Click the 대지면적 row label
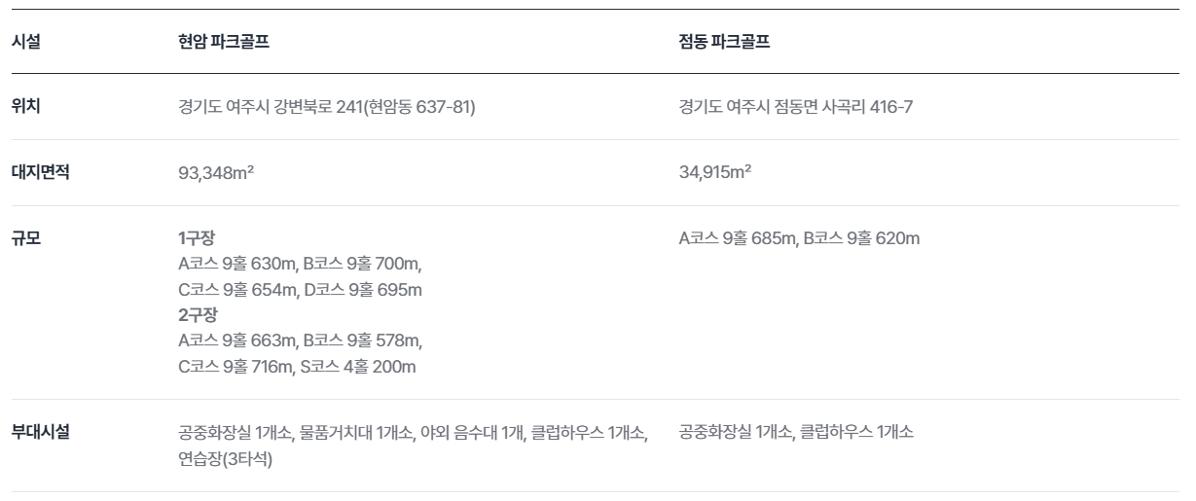Viewport: 1196px width, 501px height. [40, 172]
